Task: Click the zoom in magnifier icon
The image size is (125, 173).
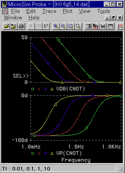Action: (56, 26)
